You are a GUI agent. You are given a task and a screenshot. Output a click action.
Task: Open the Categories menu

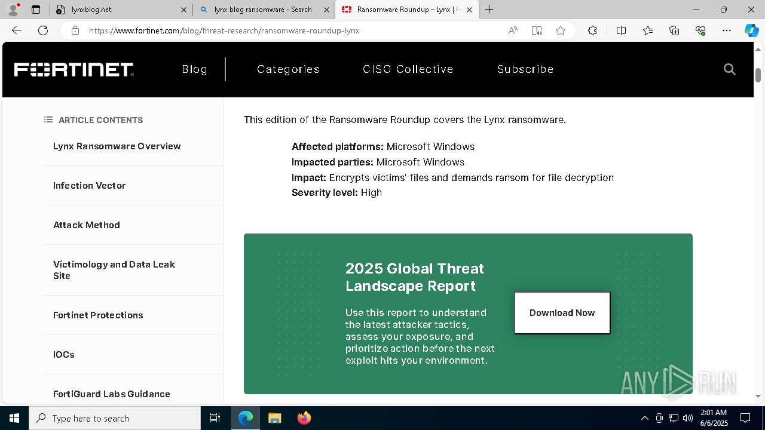click(x=288, y=69)
